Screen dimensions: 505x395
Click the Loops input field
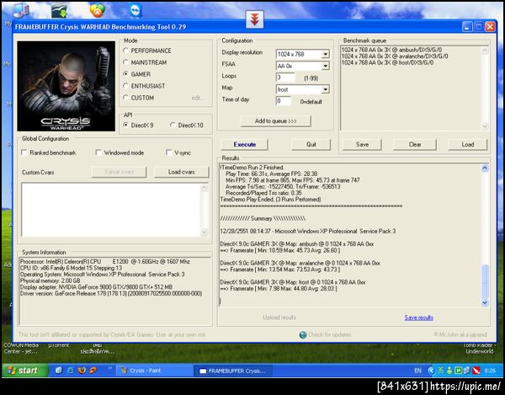coord(284,77)
